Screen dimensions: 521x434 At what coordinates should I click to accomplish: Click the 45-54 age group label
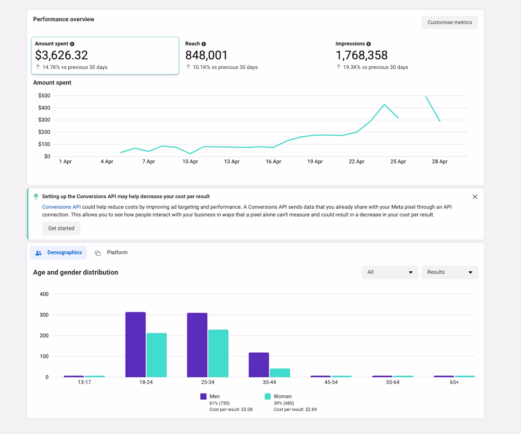tap(331, 382)
